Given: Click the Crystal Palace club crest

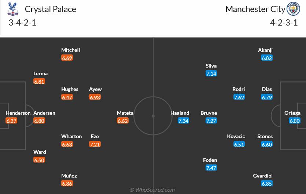Looking at the screenshot, I should tap(13, 9).
